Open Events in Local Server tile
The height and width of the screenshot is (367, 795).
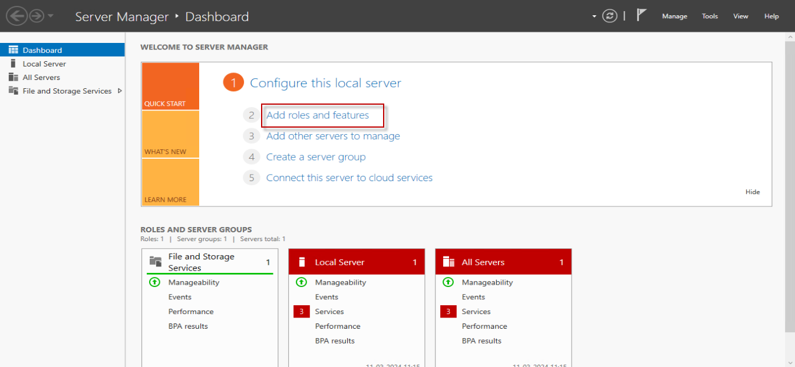tap(326, 297)
